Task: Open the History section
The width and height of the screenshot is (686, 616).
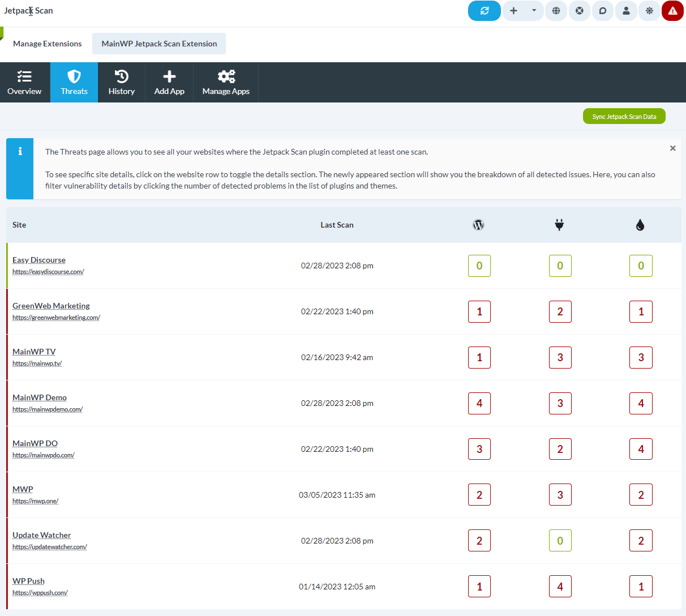Action: pos(122,83)
